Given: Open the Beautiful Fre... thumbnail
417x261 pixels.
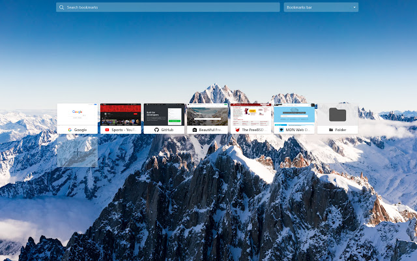Looking at the screenshot, I should pos(207,115).
